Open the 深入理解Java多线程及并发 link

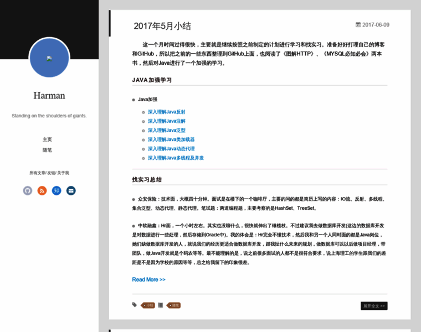pos(176,158)
